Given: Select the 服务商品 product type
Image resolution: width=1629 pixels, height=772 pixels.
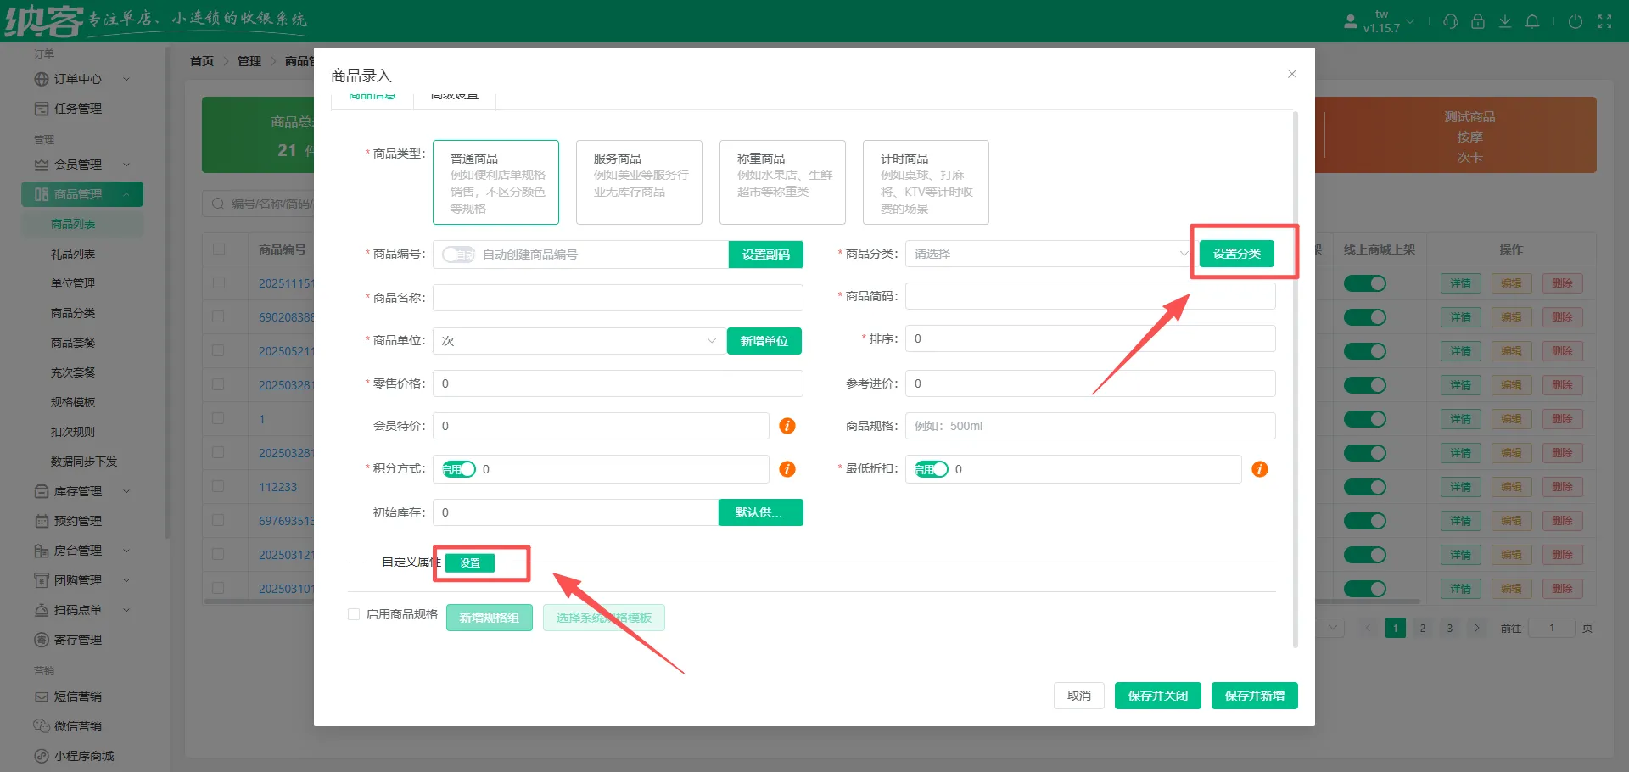Looking at the screenshot, I should [639, 182].
